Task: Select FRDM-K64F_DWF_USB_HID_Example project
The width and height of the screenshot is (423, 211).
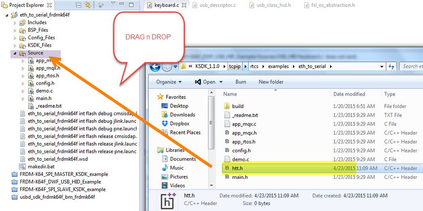Action: coord(60,182)
